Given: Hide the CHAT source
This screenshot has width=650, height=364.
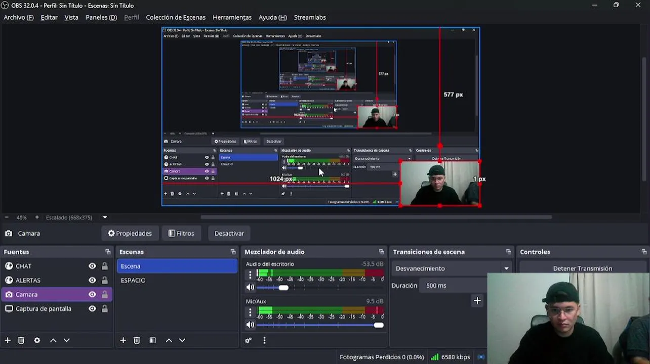Looking at the screenshot, I should point(92,266).
